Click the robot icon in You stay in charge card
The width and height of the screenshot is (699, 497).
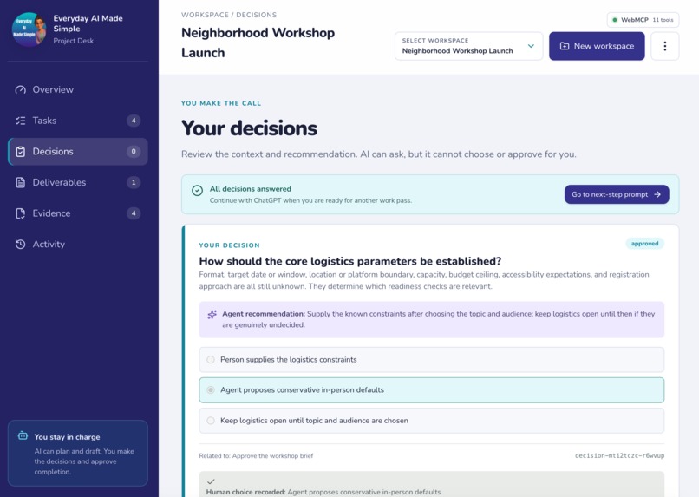click(23, 435)
